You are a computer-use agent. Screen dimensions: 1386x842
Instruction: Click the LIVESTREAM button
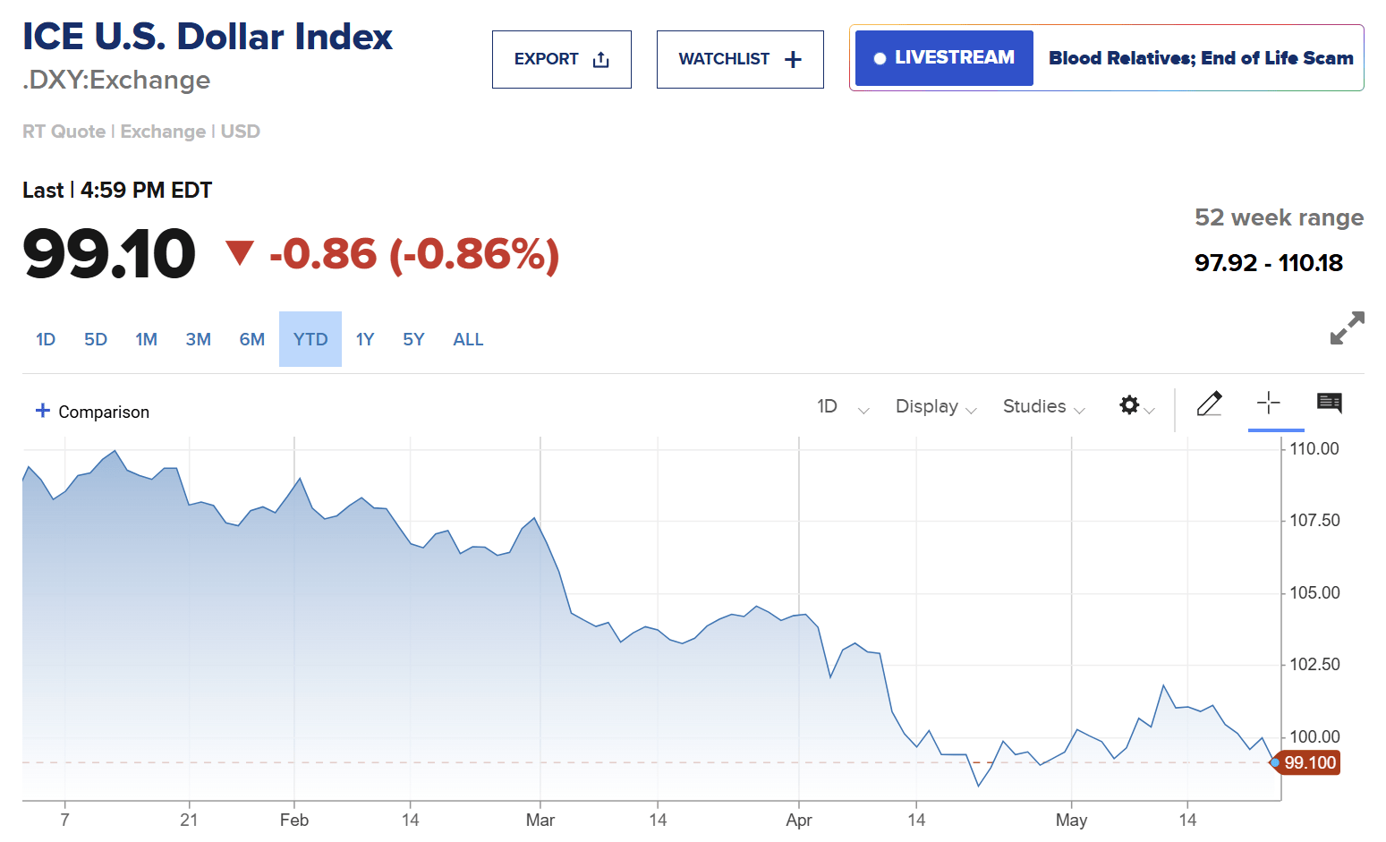click(x=944, y=58)
